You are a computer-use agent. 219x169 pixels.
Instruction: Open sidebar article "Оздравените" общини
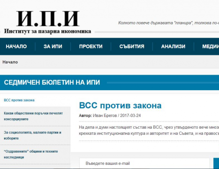pyautogui.click(x=31, y=154)
